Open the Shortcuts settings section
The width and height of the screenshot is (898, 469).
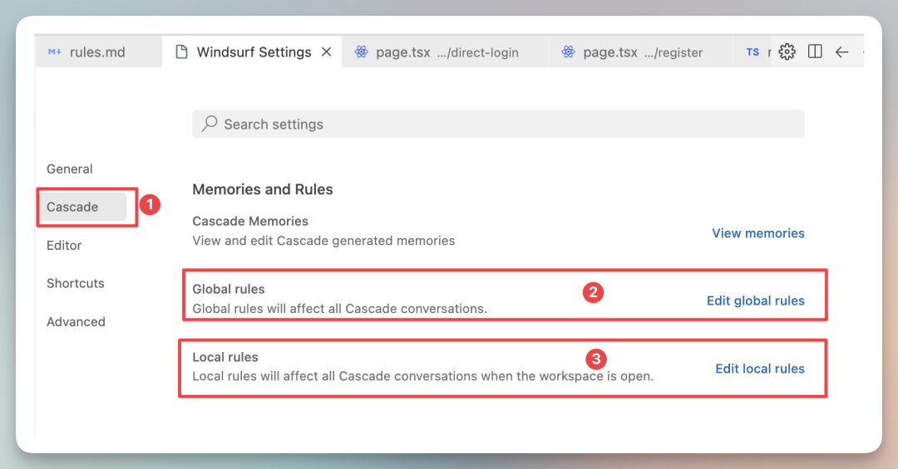point(76,283)
